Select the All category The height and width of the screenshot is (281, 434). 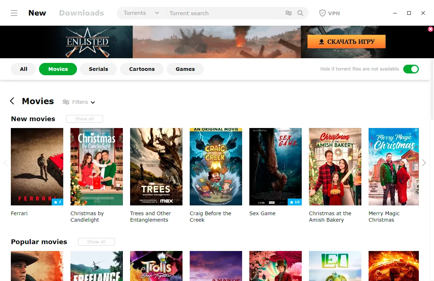[x=23, y=69]
